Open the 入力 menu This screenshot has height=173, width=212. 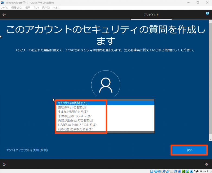(x=36, y=8)
